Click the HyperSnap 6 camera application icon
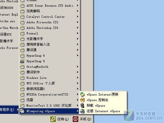Screen dimensions: 164x123 coord(22,61)
